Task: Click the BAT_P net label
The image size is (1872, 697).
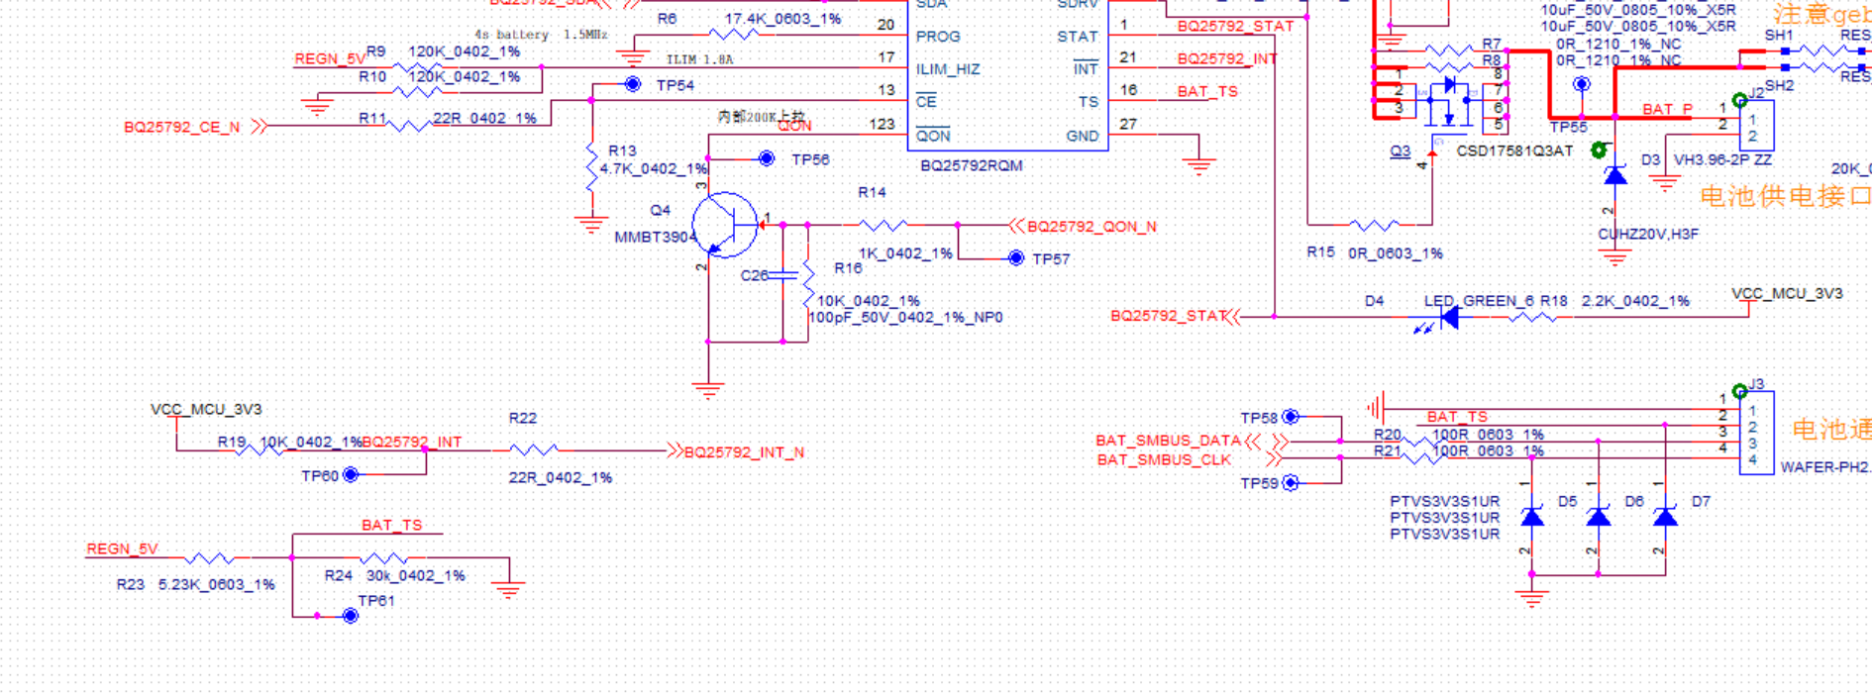Action: 1667,109
